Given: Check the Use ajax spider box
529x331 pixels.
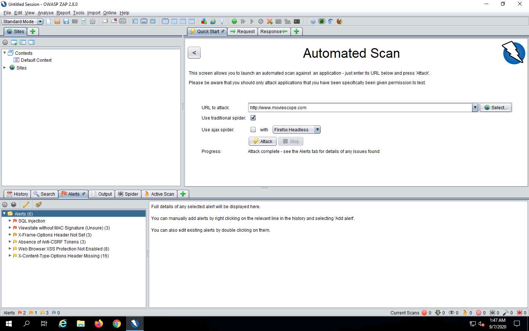Looking at the screenshot, I should (x=253, y=129).
